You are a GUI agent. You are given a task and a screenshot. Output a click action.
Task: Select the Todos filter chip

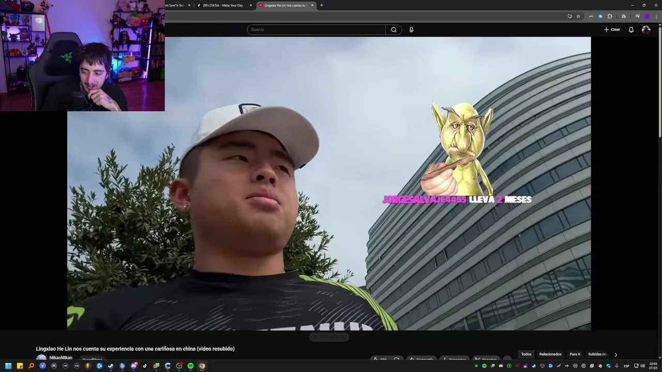[526, 354]
